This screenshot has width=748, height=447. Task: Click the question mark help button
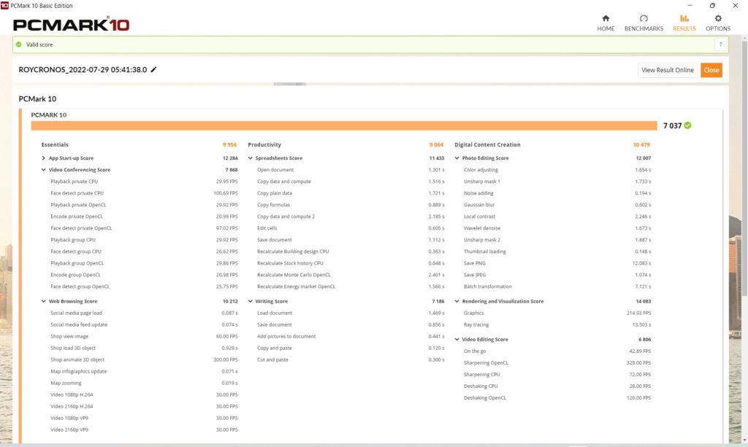pos(720,44)
